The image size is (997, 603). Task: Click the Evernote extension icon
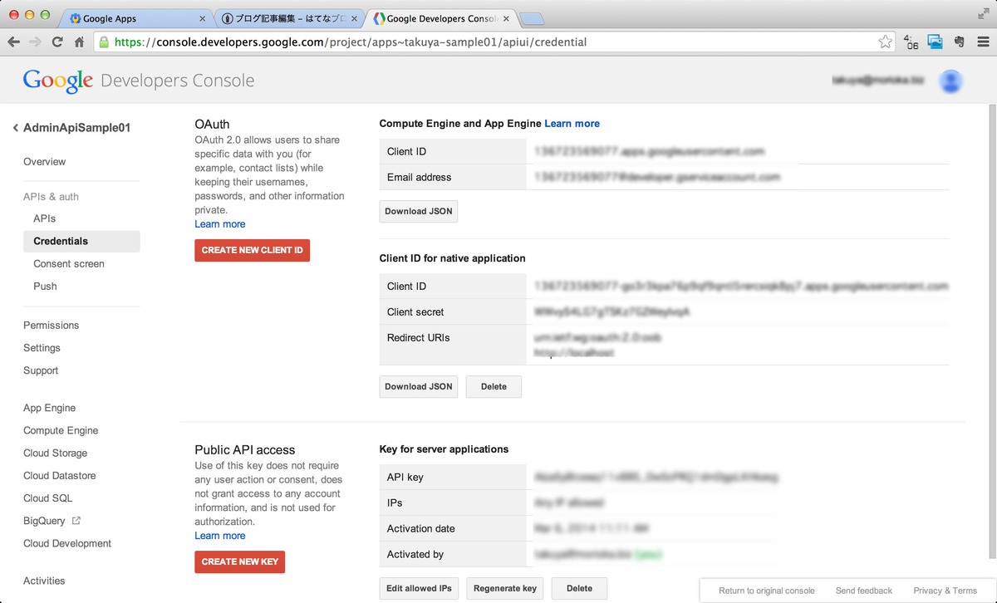tap(959, 42)
